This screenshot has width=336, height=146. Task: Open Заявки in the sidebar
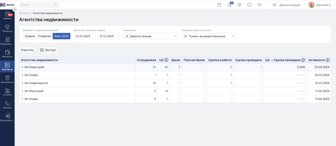click(x=7, y=16)
